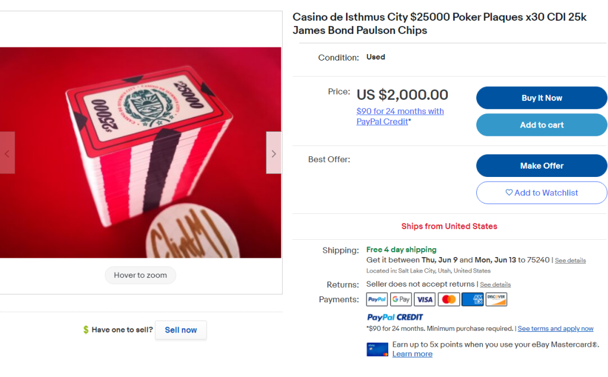Screen dimensions: 608x377
Task: View shipping See details link
Action: (x=570, y=261)
